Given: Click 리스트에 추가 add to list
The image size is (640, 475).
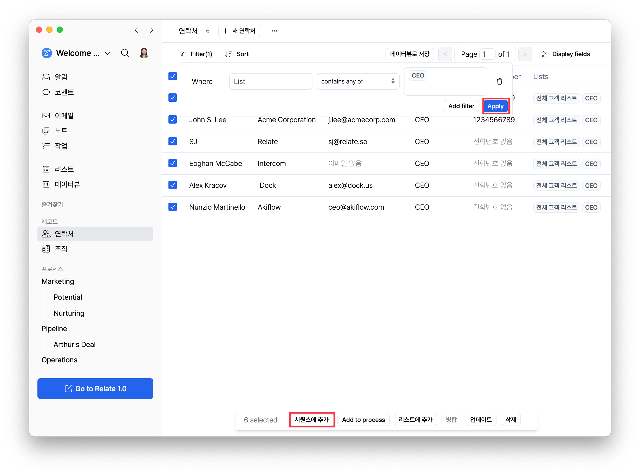Looking at the screenshot, I should click(x=415, y=420).
